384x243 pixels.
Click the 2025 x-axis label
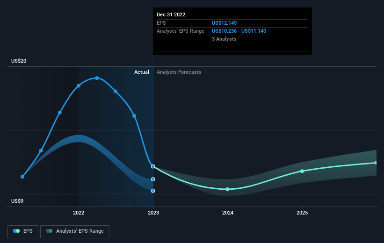coord(302,213)
